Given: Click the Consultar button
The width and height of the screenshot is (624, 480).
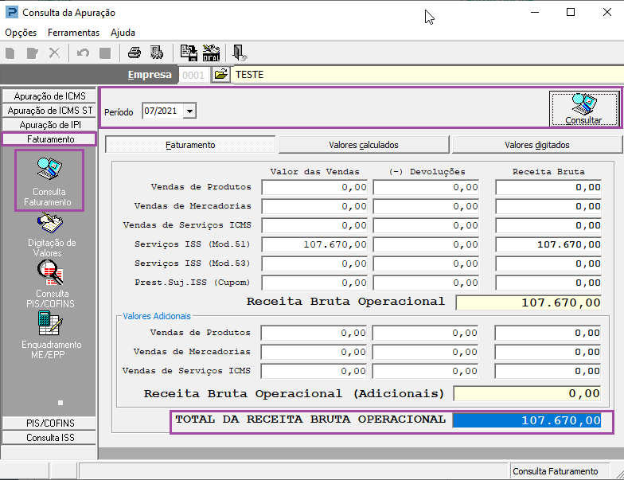Looking at the screenshot, I should [x=584, y=109].
